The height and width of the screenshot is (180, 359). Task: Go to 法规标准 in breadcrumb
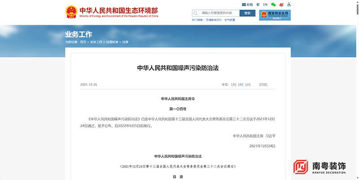click(x=112, y=42)
